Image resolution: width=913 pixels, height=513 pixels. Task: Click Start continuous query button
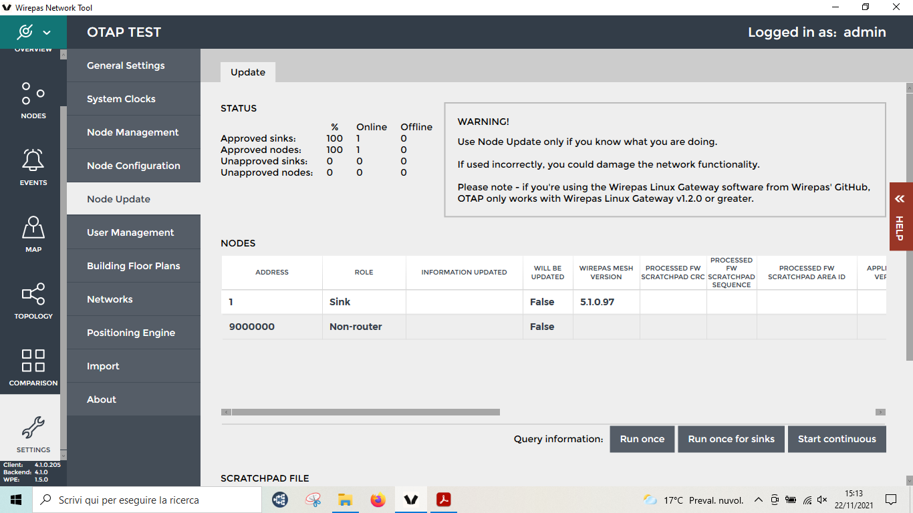[x=837, y=439]
